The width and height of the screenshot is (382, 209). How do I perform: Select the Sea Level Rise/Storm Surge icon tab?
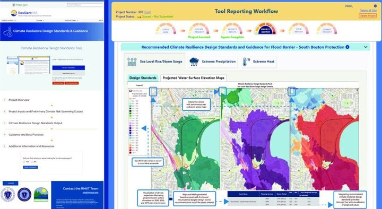point(154,62)
